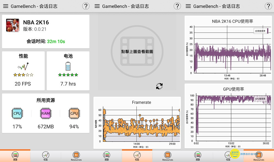Click help question mark in right panel
Screen dimensions: 274x162
pos(269,6)
